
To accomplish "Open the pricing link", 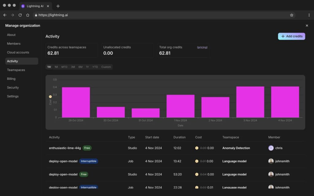I will click(202, 47).
